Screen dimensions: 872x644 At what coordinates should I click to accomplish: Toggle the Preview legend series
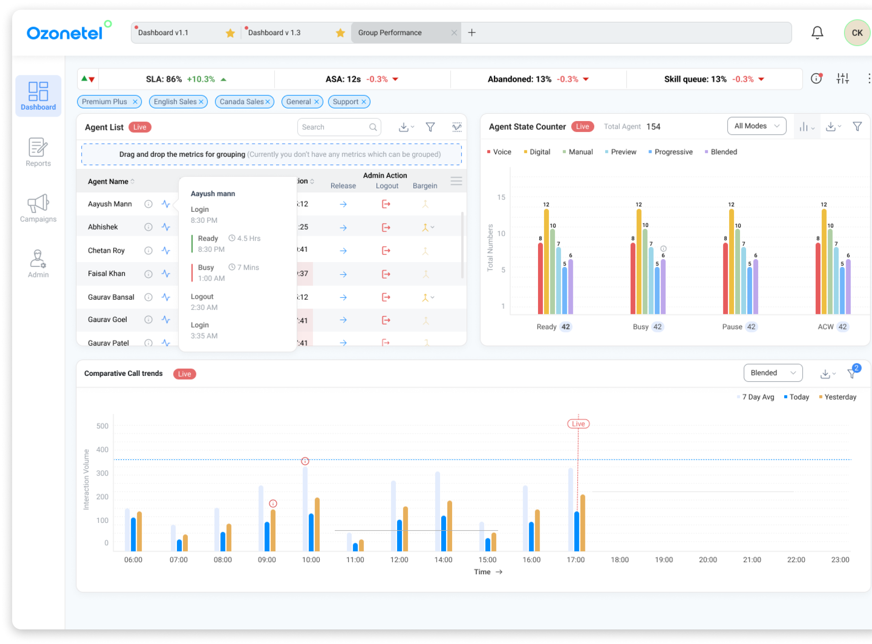(x=621, y=152)
